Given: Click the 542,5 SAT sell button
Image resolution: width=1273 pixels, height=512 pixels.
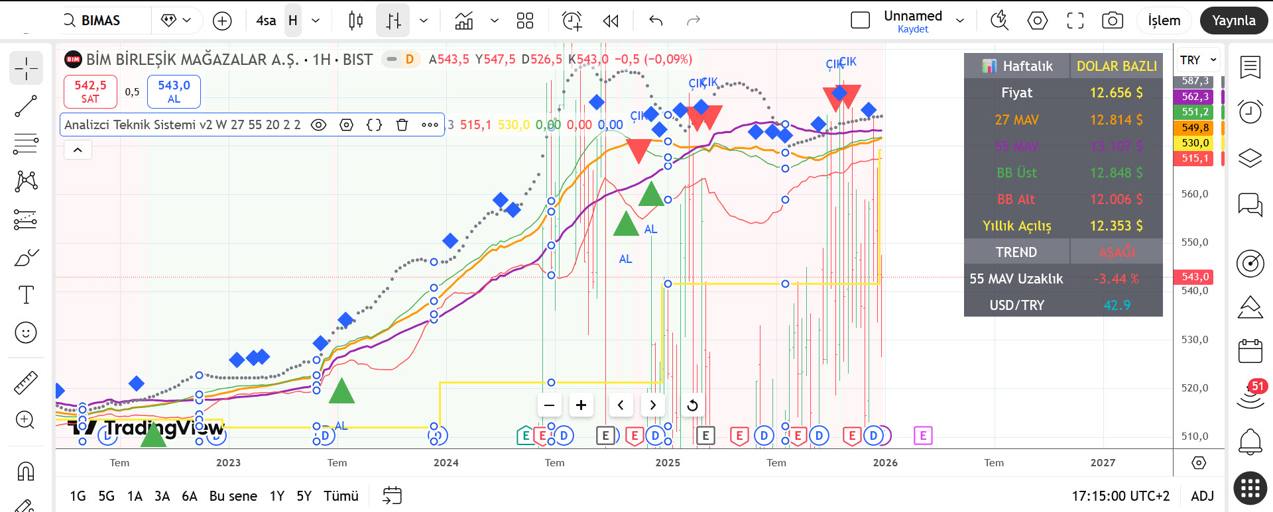Looking at the screenshot, I should tap(90, 91).
